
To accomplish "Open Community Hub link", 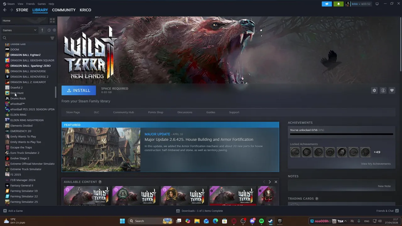I will coord(123,112).
